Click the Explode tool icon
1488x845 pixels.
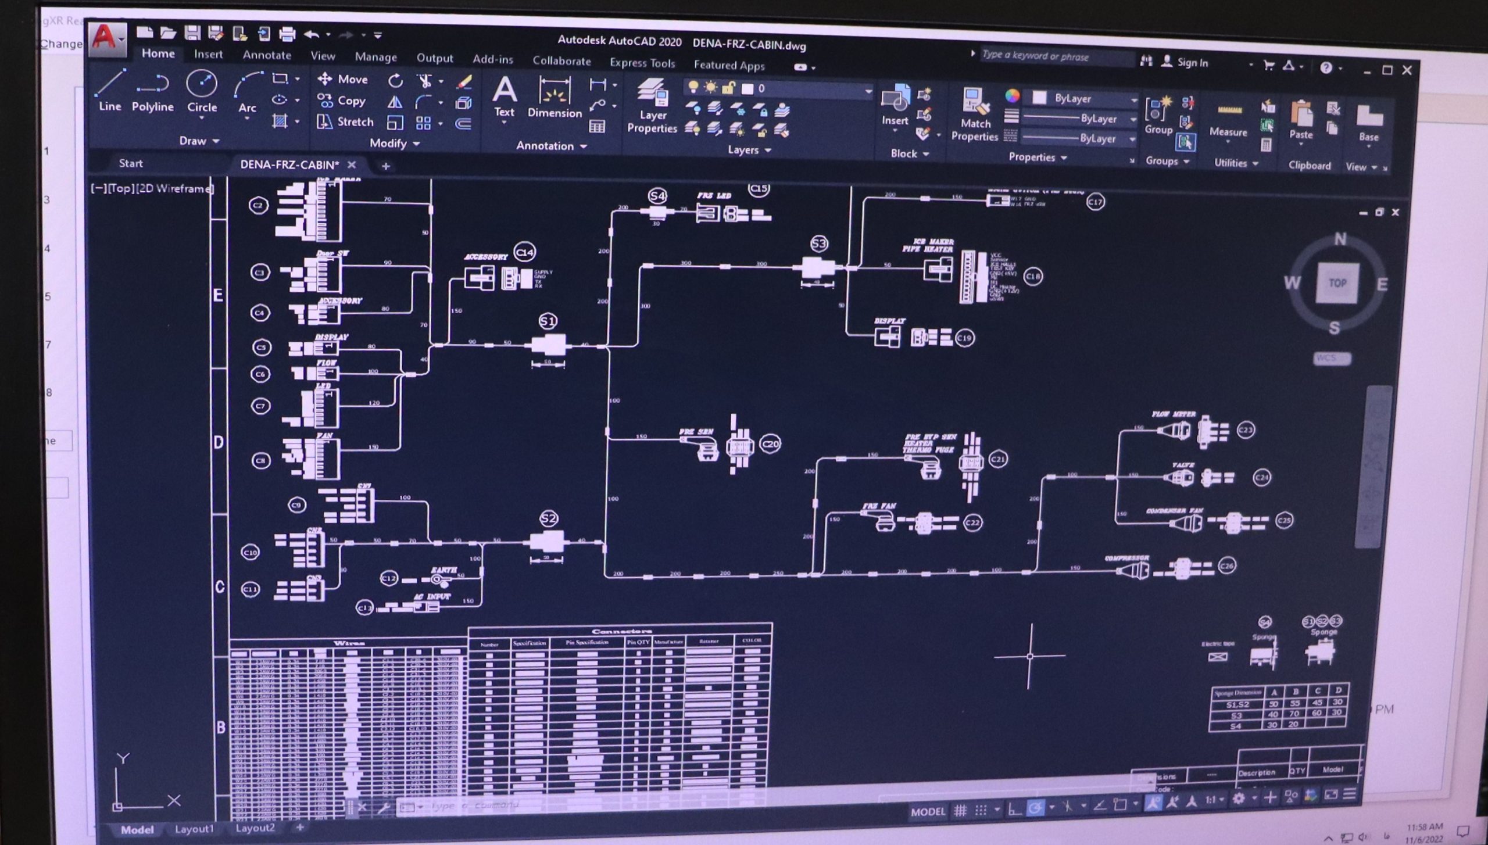(463, 103)
